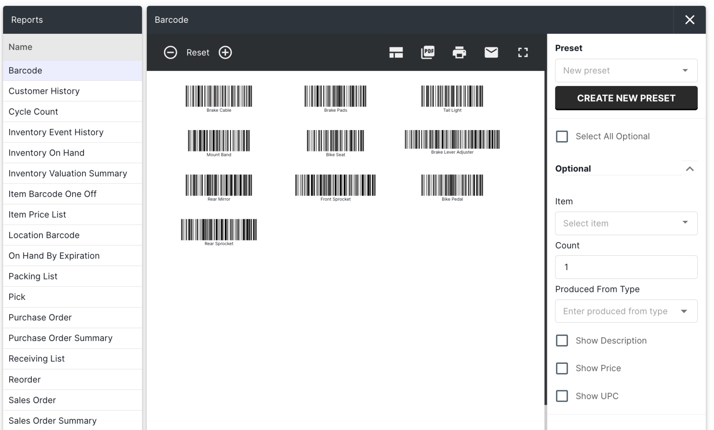The image size is (714, 430).
Task: Check Select All Optional checkbox
Action: pos(562,136)
